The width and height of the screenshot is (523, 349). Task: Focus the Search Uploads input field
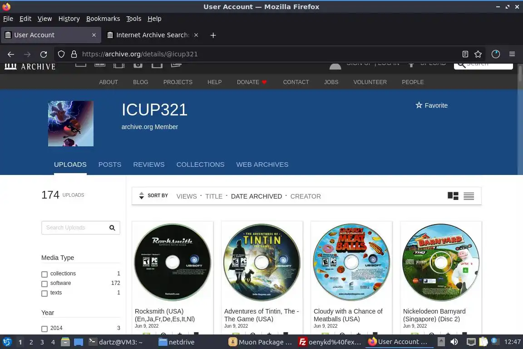81,228
